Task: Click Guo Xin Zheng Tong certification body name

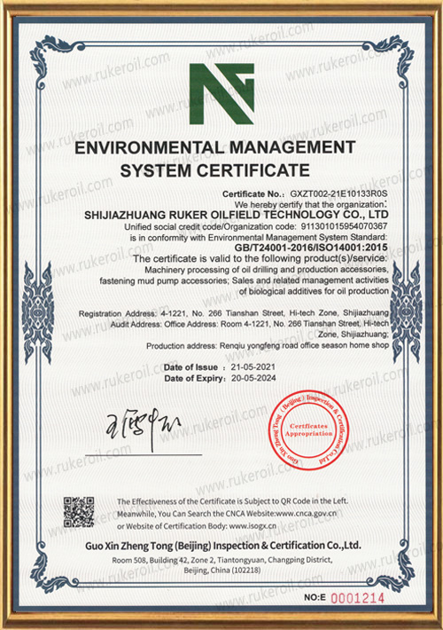Action: pos(223,546)
